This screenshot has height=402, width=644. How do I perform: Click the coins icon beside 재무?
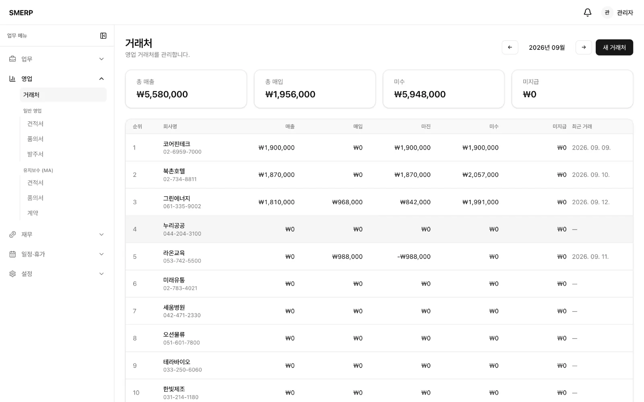tap(12, 234)
